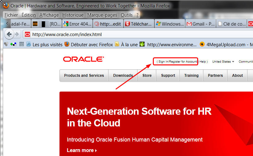The image size is (253, 156).
Task: Click the RSS icon beside À la une
Action: 117,44
